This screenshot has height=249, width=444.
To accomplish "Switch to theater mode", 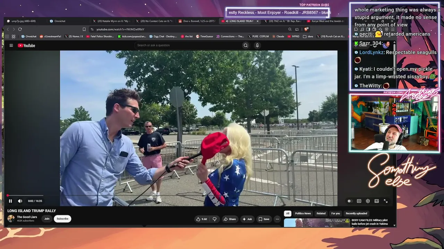I will click(x=377, y=201).
